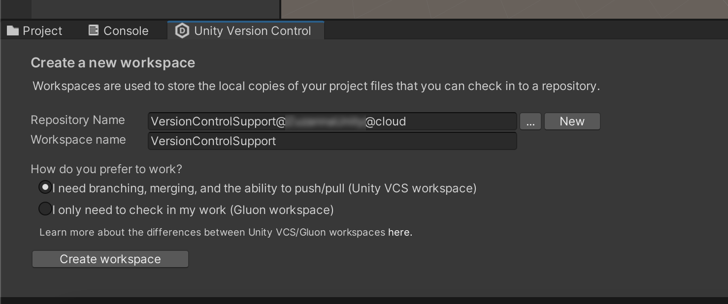Select the Unity VCS workspace radio button

[x=45, y=187]
